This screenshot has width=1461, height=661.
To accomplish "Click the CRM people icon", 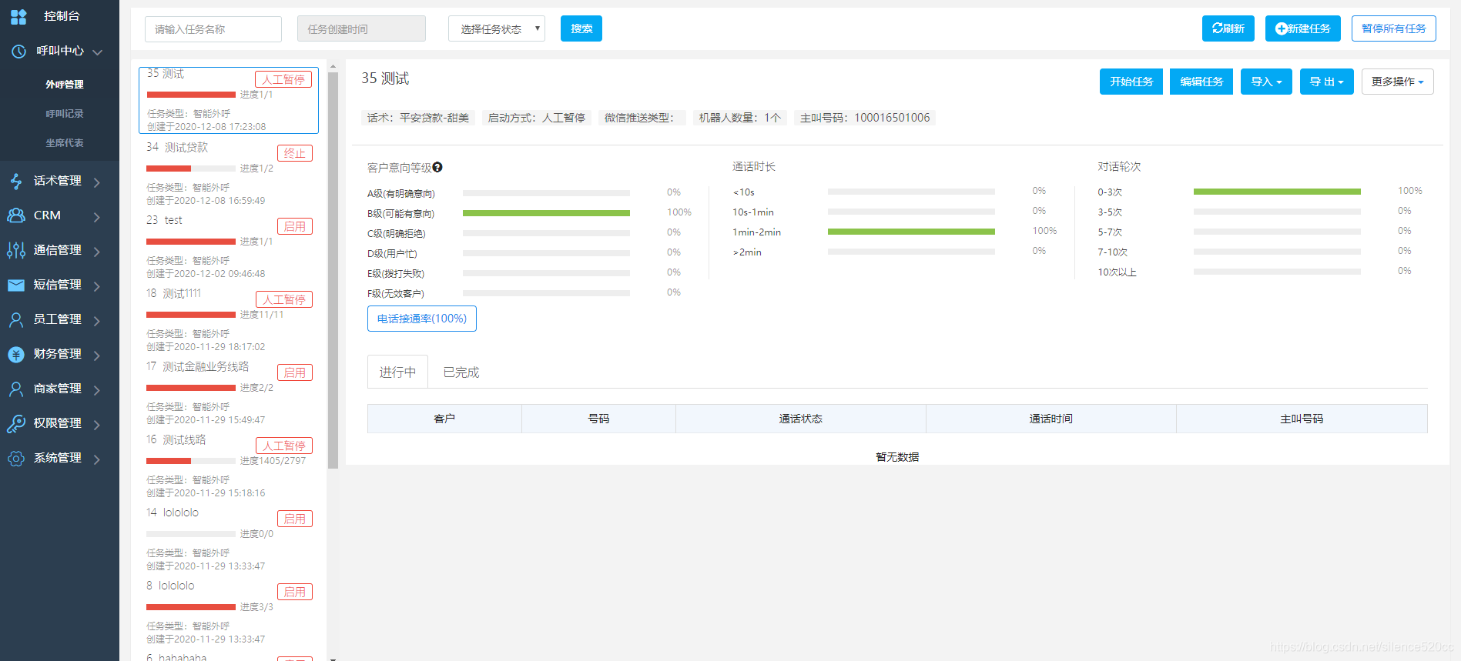I will [16, 215].
